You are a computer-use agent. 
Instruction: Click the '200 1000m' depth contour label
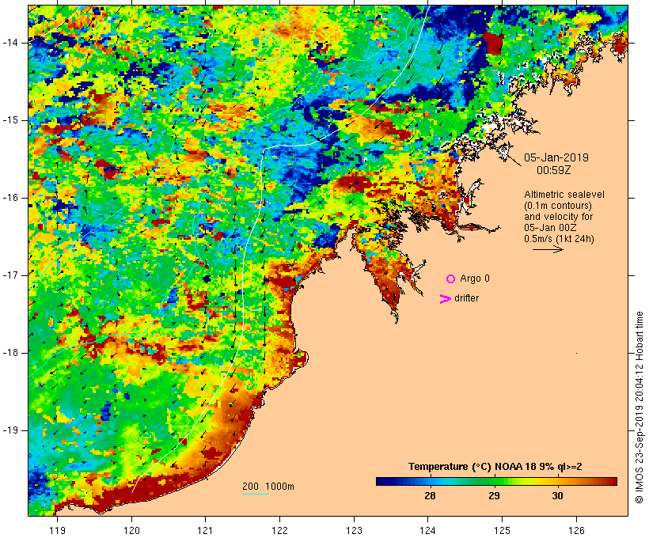[268, 487]
